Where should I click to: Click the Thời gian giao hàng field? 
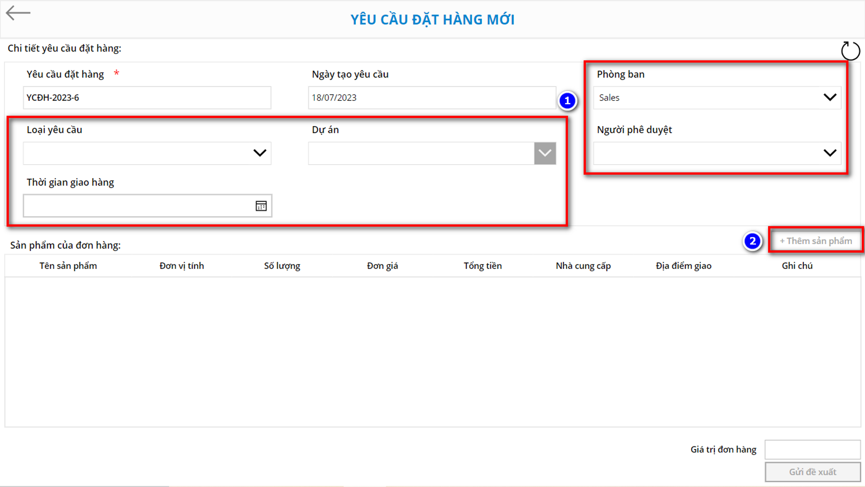click(x=138, y=206)
